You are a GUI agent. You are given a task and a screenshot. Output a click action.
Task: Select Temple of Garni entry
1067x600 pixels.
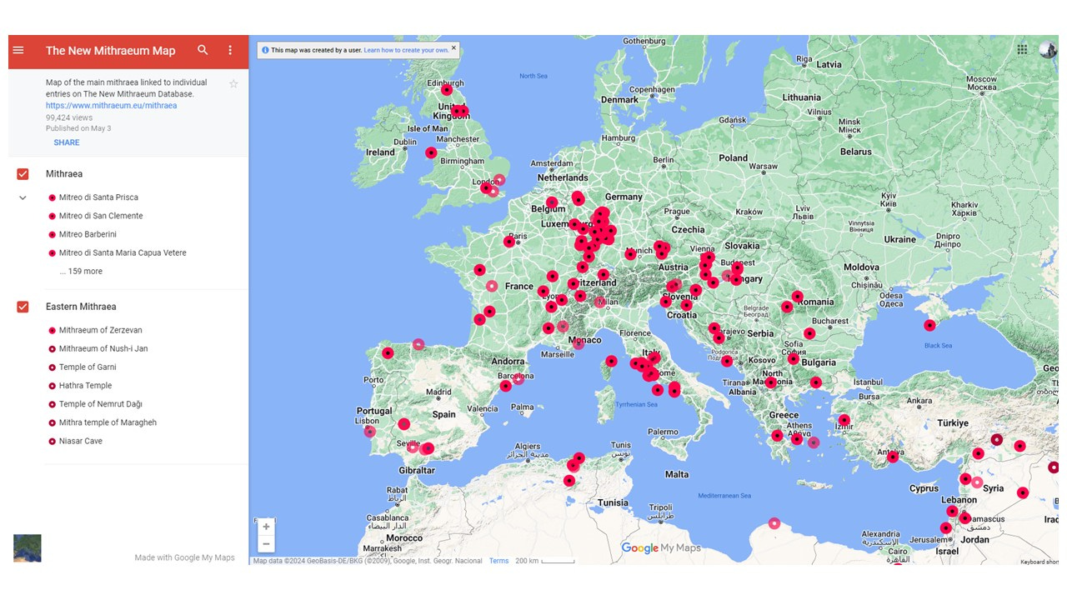[x=87, y=367]
